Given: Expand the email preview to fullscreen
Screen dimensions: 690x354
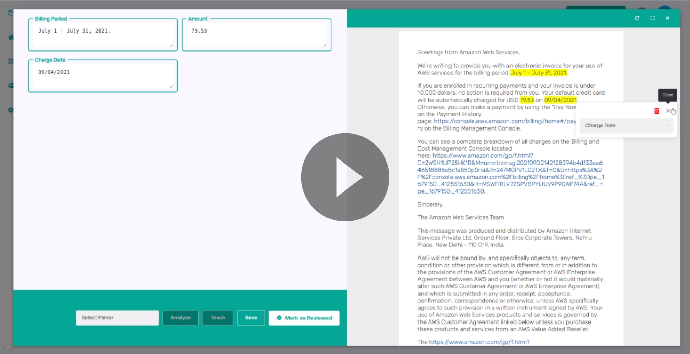Looking at the screenshot, I should click(652, 18).
